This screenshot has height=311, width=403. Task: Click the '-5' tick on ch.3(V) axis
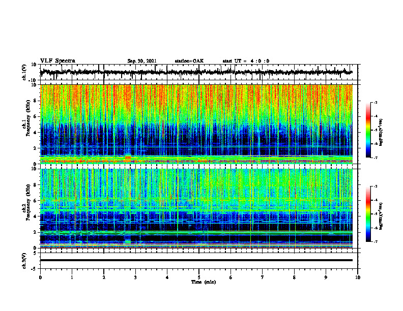[x=35, y=269]
